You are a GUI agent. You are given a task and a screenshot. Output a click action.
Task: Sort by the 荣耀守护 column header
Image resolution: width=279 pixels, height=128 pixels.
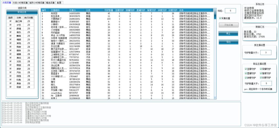click(x=130, y=10)
